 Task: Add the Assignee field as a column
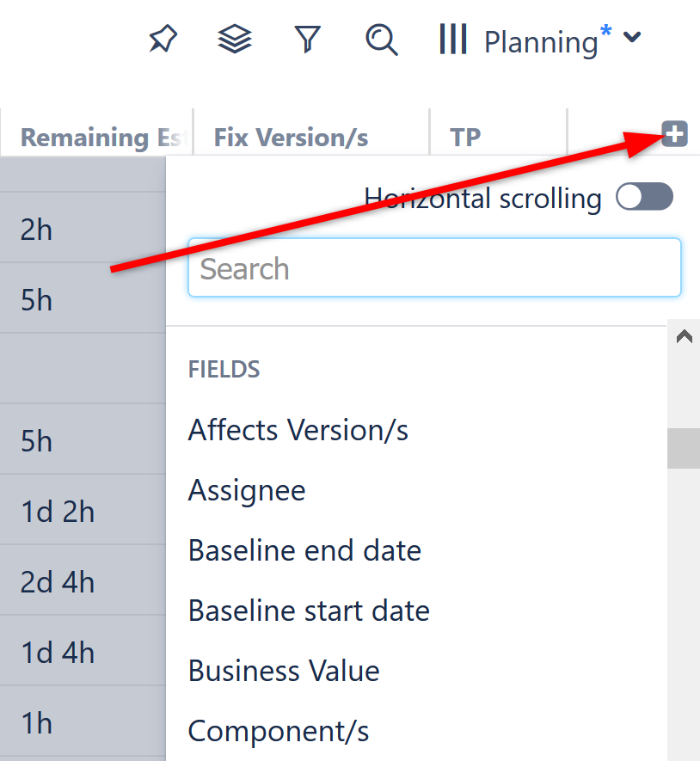(246, 490)
